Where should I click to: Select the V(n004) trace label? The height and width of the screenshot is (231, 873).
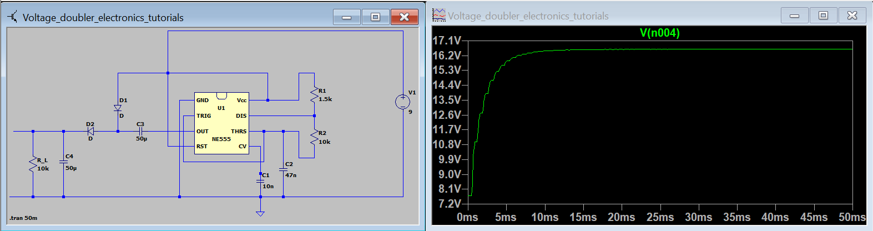pos(659,33)
